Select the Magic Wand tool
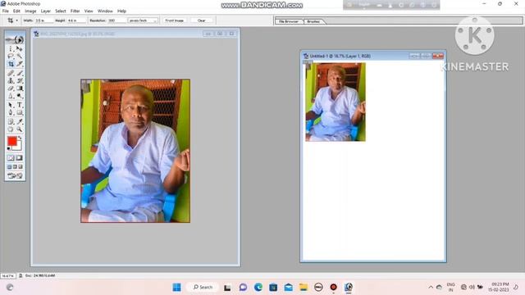This screenshot has width=525, height=295. click(x=20, y=57)
